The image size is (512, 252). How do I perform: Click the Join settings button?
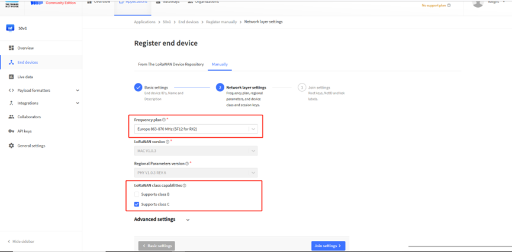pyautogui.click(x=328, y=246)
